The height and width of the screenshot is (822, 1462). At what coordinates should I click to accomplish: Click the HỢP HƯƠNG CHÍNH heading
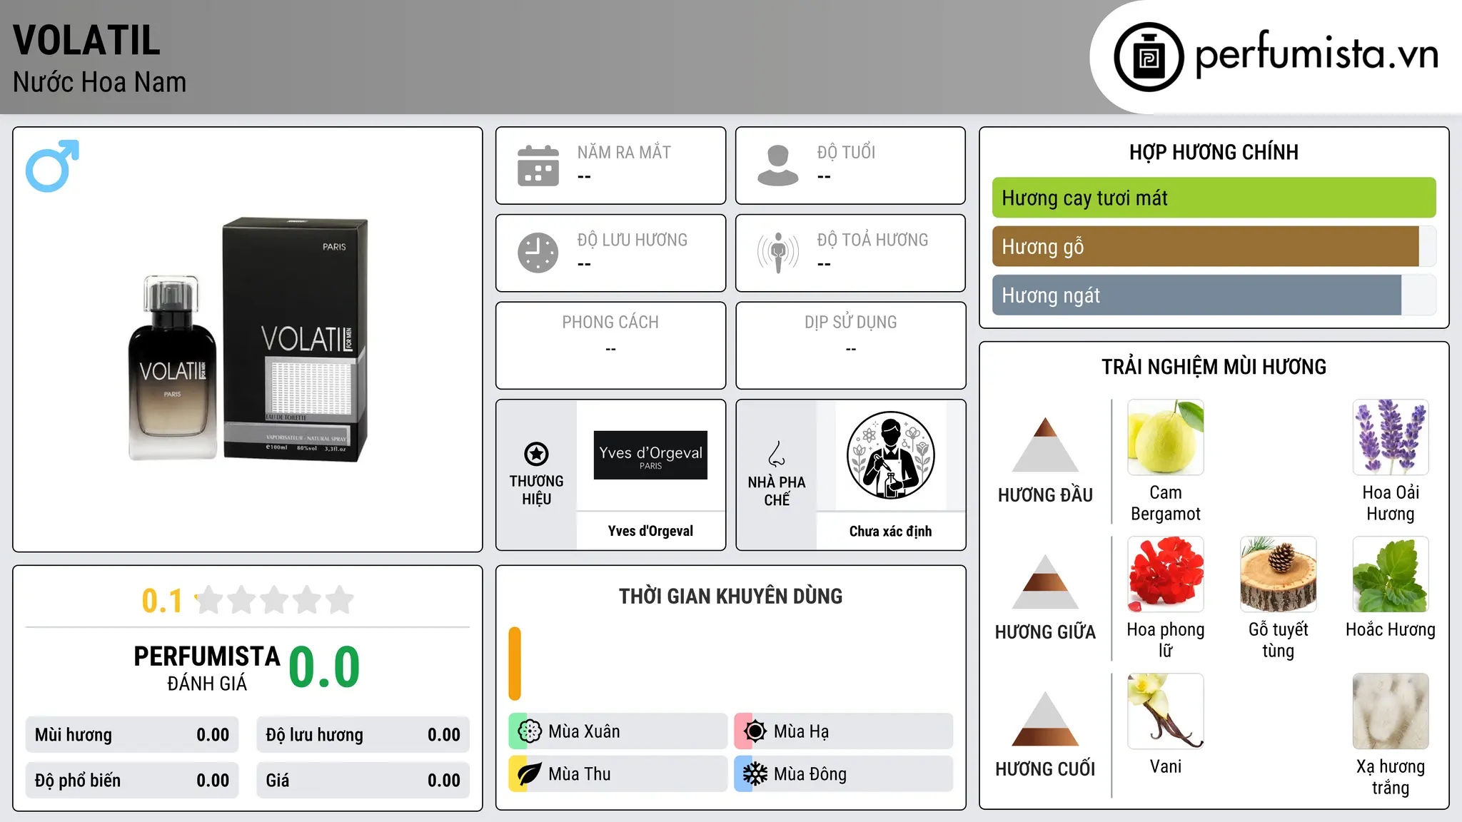(1214, 152)
